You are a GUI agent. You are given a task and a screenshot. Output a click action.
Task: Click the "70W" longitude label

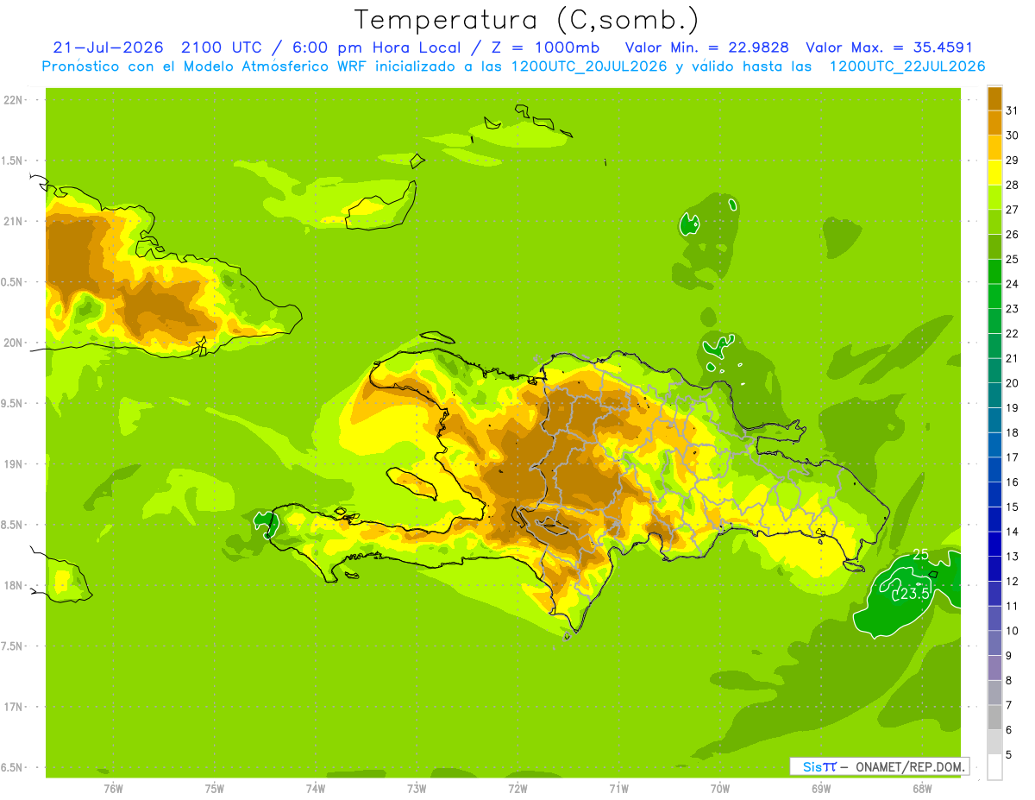click(x=720, y=788)
